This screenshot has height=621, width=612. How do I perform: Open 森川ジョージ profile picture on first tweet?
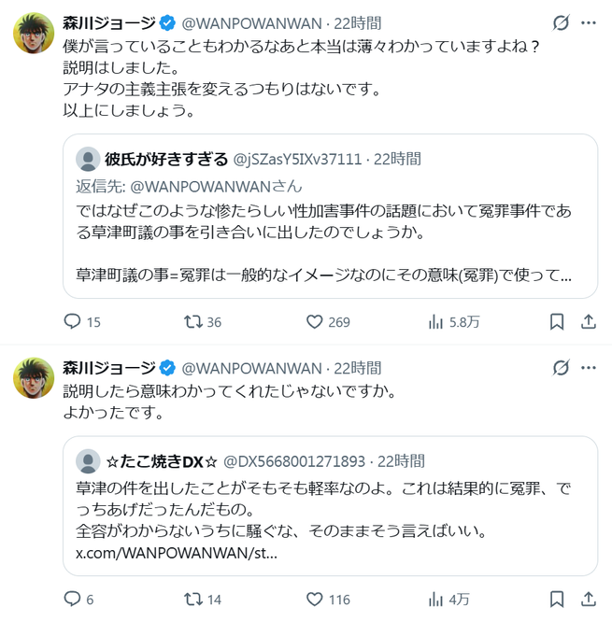[33, 35]
